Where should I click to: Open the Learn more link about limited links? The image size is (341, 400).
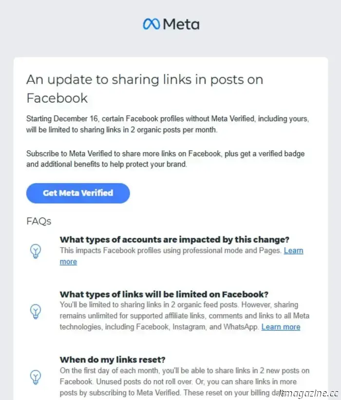281,327
